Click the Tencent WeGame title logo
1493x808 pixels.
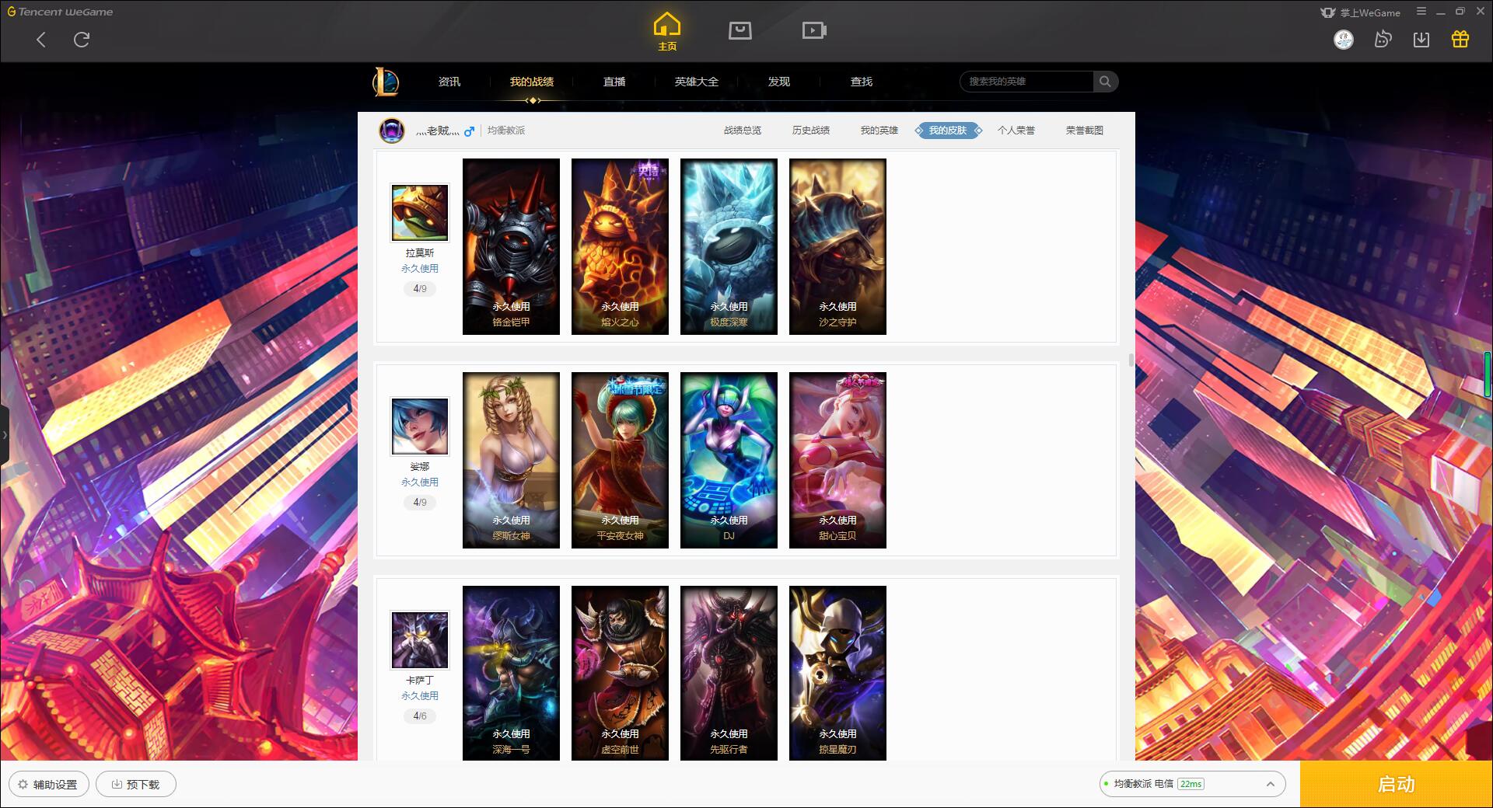[x=60, y=12]
